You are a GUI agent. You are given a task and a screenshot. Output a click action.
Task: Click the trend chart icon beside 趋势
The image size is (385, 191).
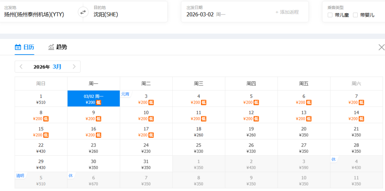[51, 47]
